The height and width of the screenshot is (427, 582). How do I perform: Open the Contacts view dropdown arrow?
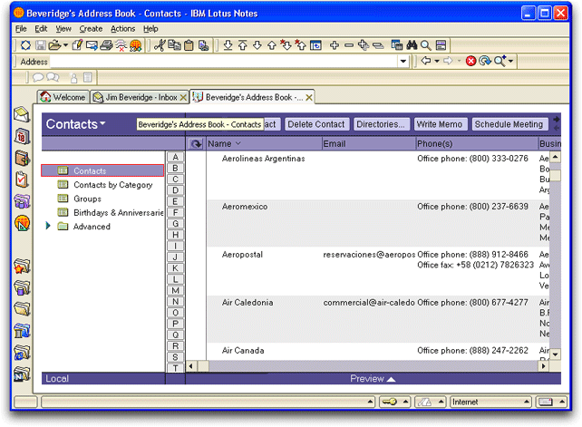(102, 123)
